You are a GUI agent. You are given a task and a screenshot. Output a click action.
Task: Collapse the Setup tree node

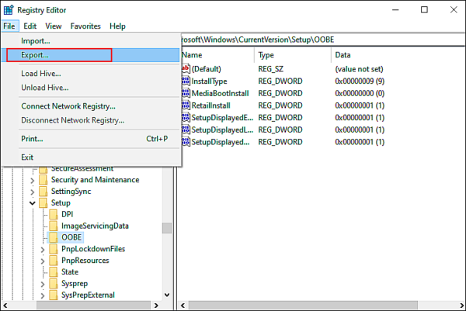pos(32,203)
